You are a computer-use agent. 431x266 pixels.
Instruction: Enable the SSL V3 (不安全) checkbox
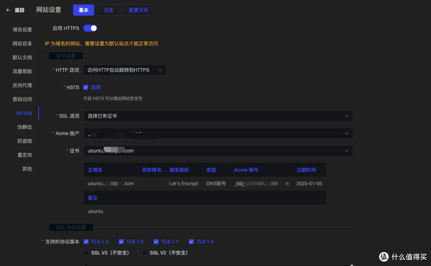coord(86,252)
